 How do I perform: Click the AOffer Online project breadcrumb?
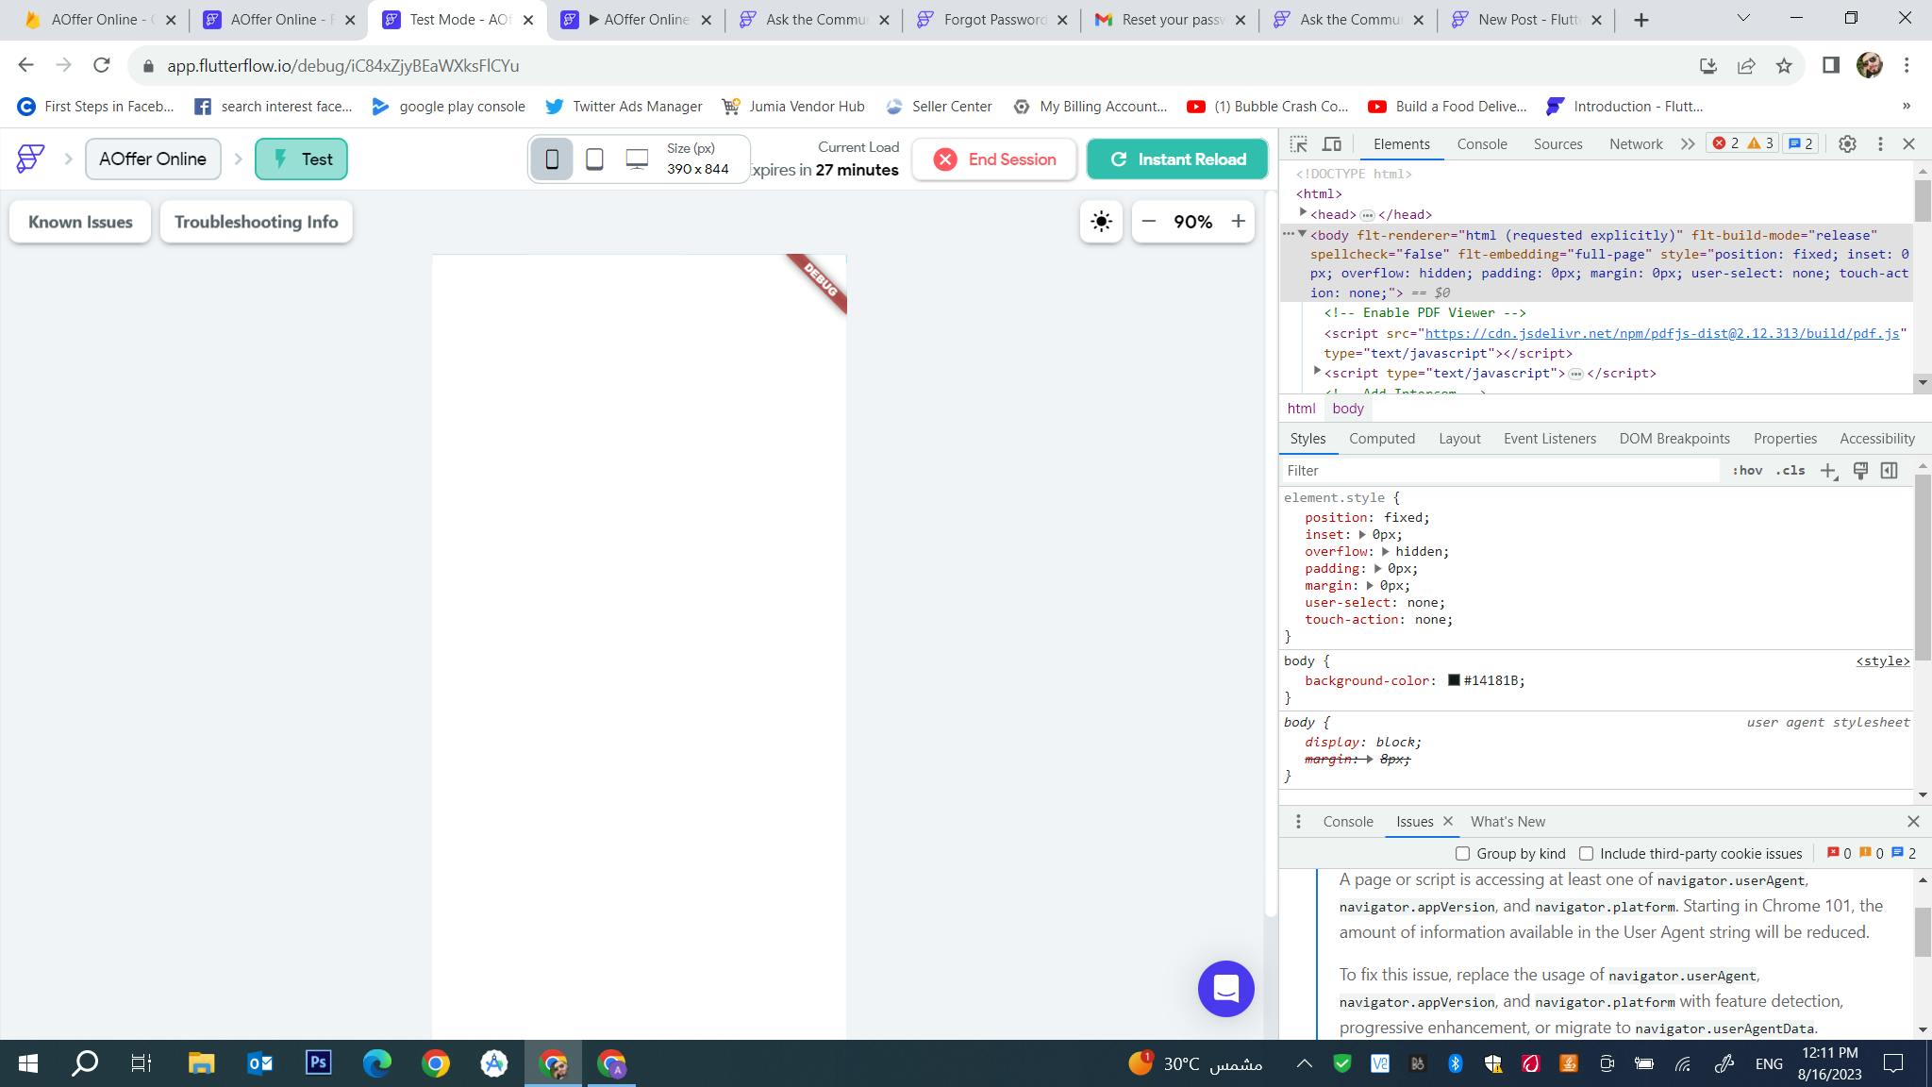pyautogui.click(x=153, y=159)
